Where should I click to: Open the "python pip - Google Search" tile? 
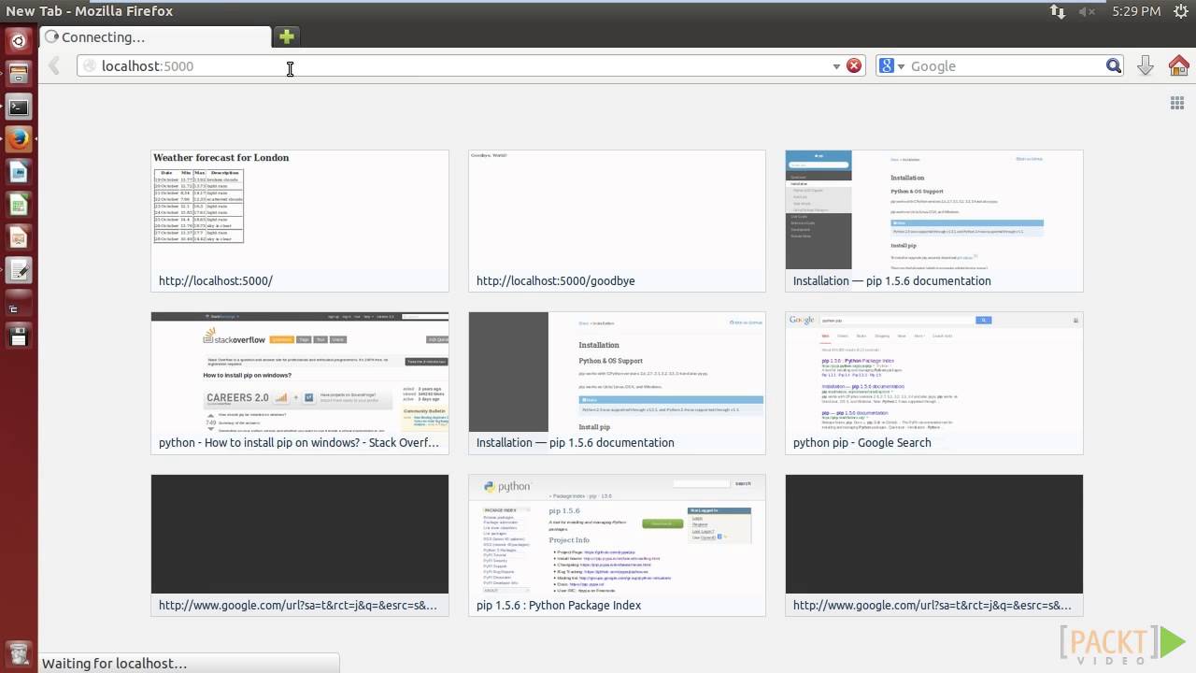click(x=934, y=383)
